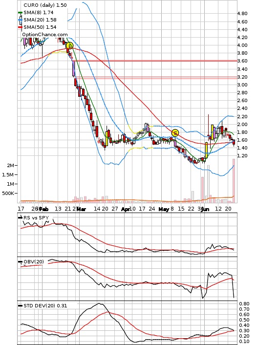The width and height of the screenshot is (257, 345).
Task: Click the 2.00 price axis label
Action: [x=242, y=124]
